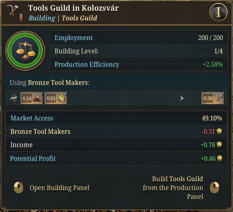The height and width of the screenshot is (212, 233).
Task: Click the green scales building emblem
Action: click(25, 50)
